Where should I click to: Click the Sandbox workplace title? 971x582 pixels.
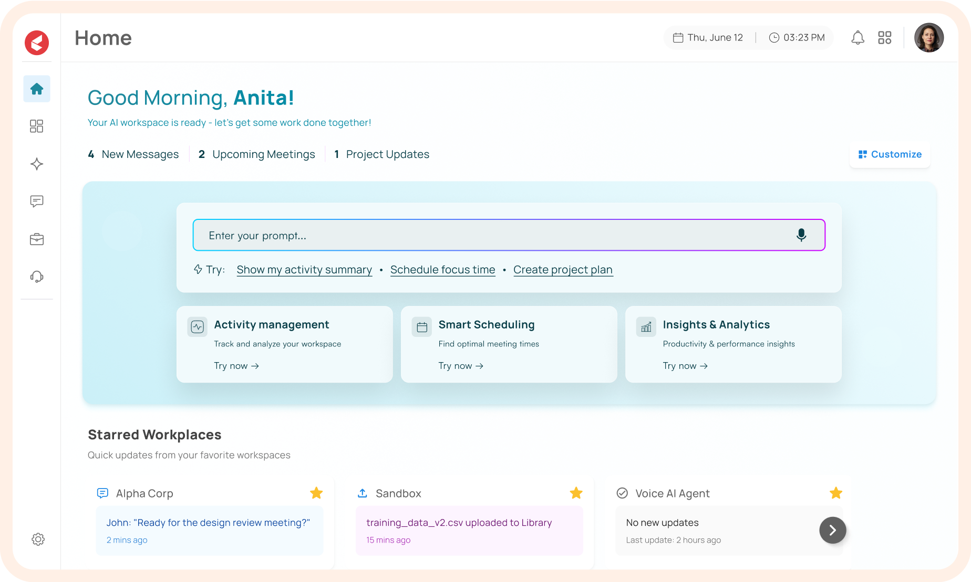pos(399,493)
